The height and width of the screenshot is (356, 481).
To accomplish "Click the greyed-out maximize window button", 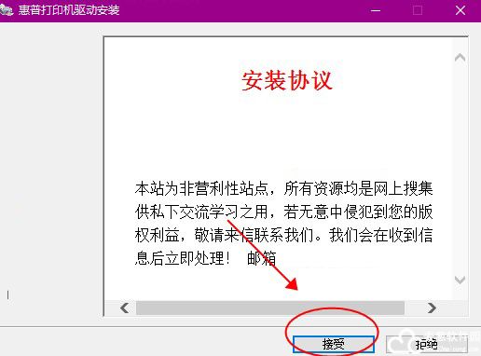I will point(418,10).
